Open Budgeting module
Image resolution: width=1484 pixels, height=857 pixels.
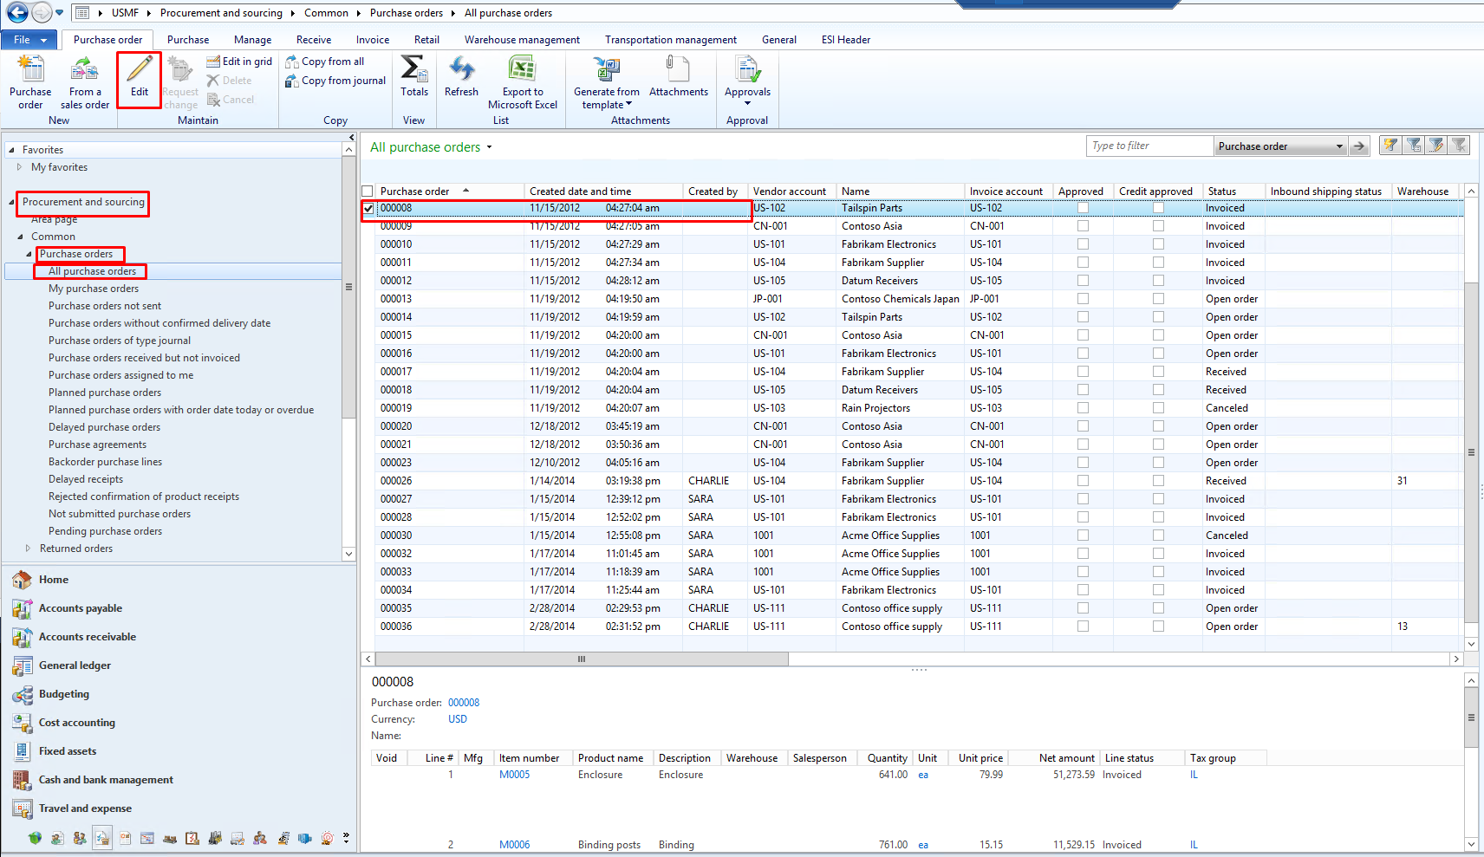point(64,694)
